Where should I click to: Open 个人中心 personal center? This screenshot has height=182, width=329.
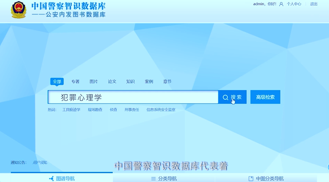[294, 4]
